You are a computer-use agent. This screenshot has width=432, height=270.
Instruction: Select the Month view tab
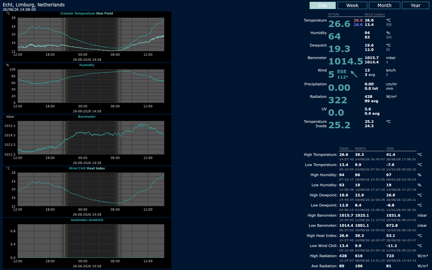[x=384, y=5]
